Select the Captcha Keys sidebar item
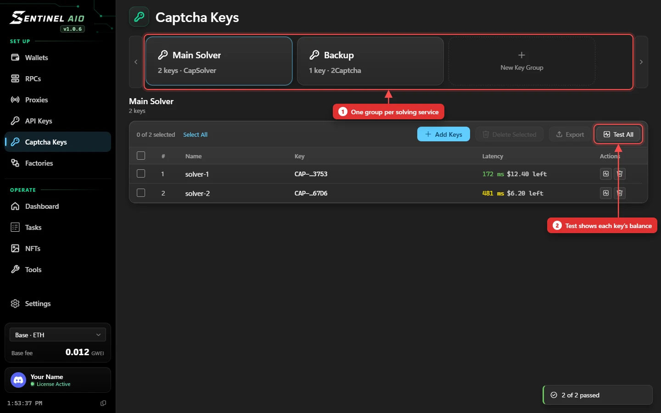The width and height of the screenshot is (661, 413). click(x=58, y=142)
